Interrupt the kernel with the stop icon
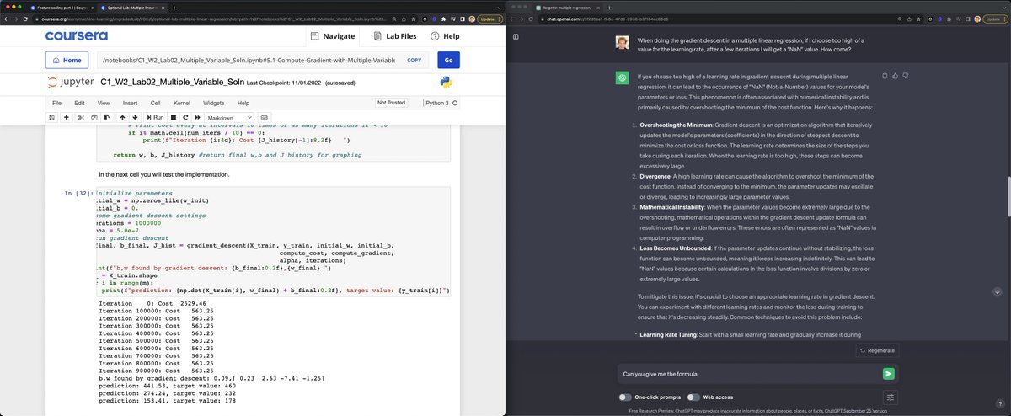Image resolution: width=1011 pixels, height=416 pixels. tap(174, 117)
